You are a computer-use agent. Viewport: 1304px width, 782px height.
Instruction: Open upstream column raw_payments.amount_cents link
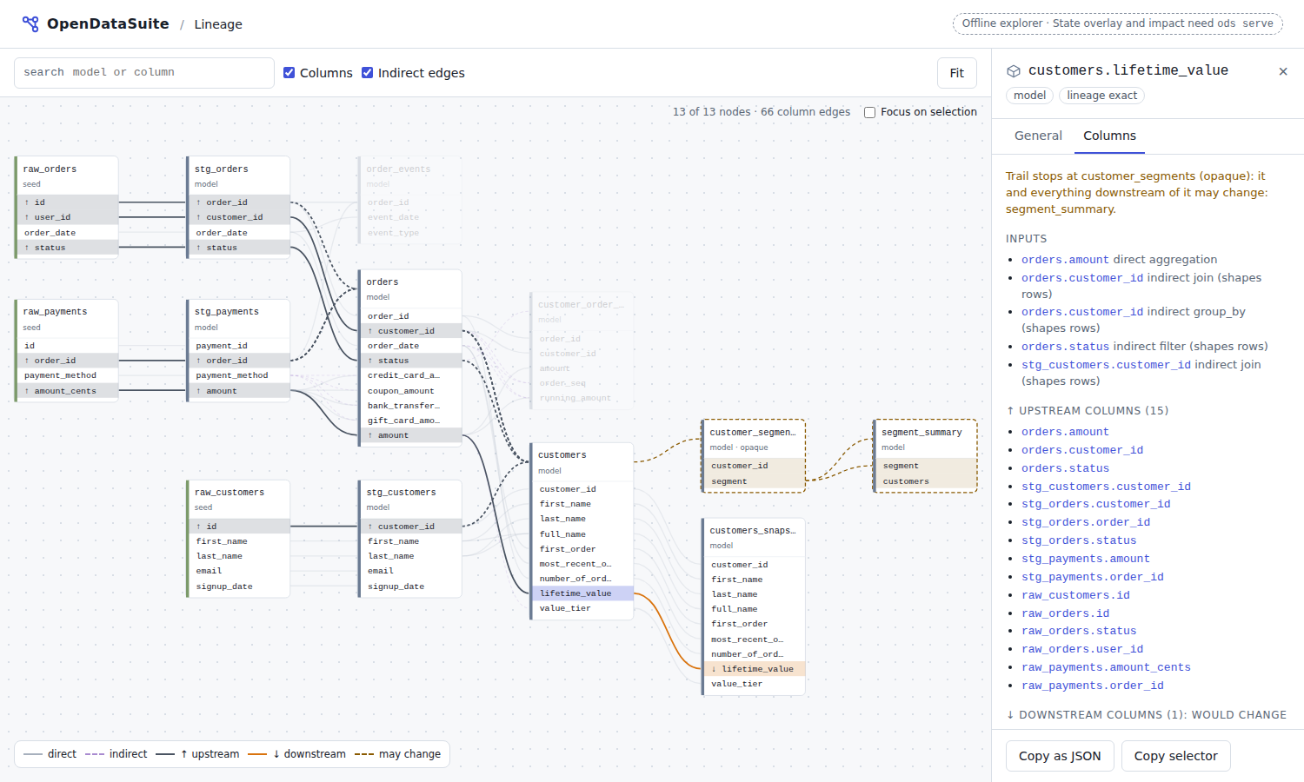1106,667
